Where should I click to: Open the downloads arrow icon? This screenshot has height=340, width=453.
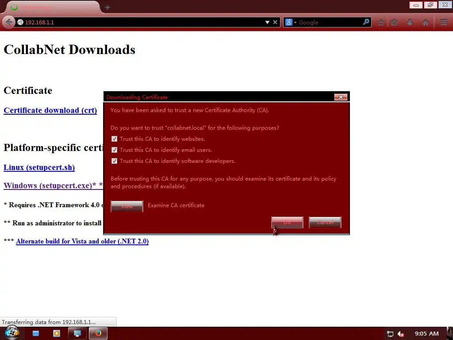tap(410, 22)
